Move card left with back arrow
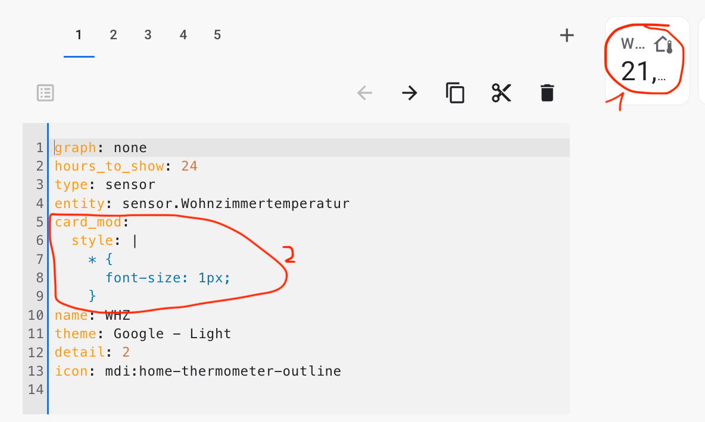The height and width of the screenshot is (422, 705). click(x=364, y=93)
